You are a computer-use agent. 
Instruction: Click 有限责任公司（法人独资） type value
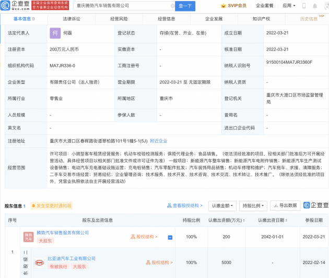(x=75, y=82)
